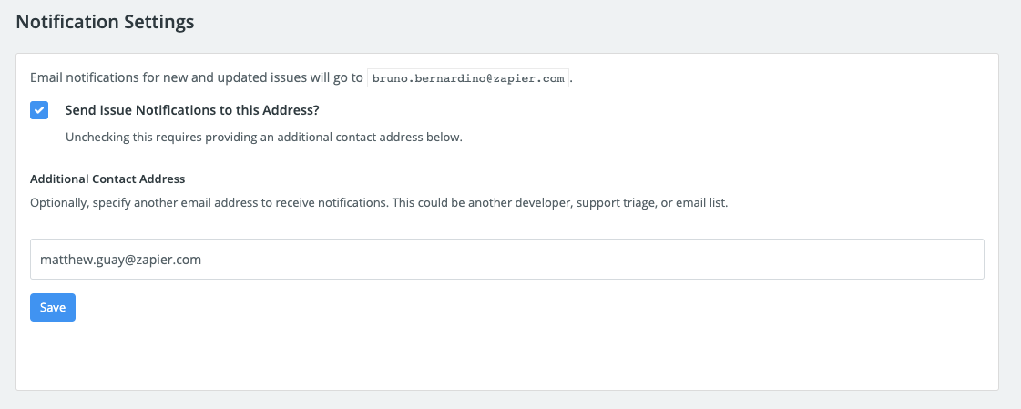Viewport: 1021px width, 409px height.
Task: Select the bruno.bernardino@zapier.com code snippet
Action: tap(468, 78)
